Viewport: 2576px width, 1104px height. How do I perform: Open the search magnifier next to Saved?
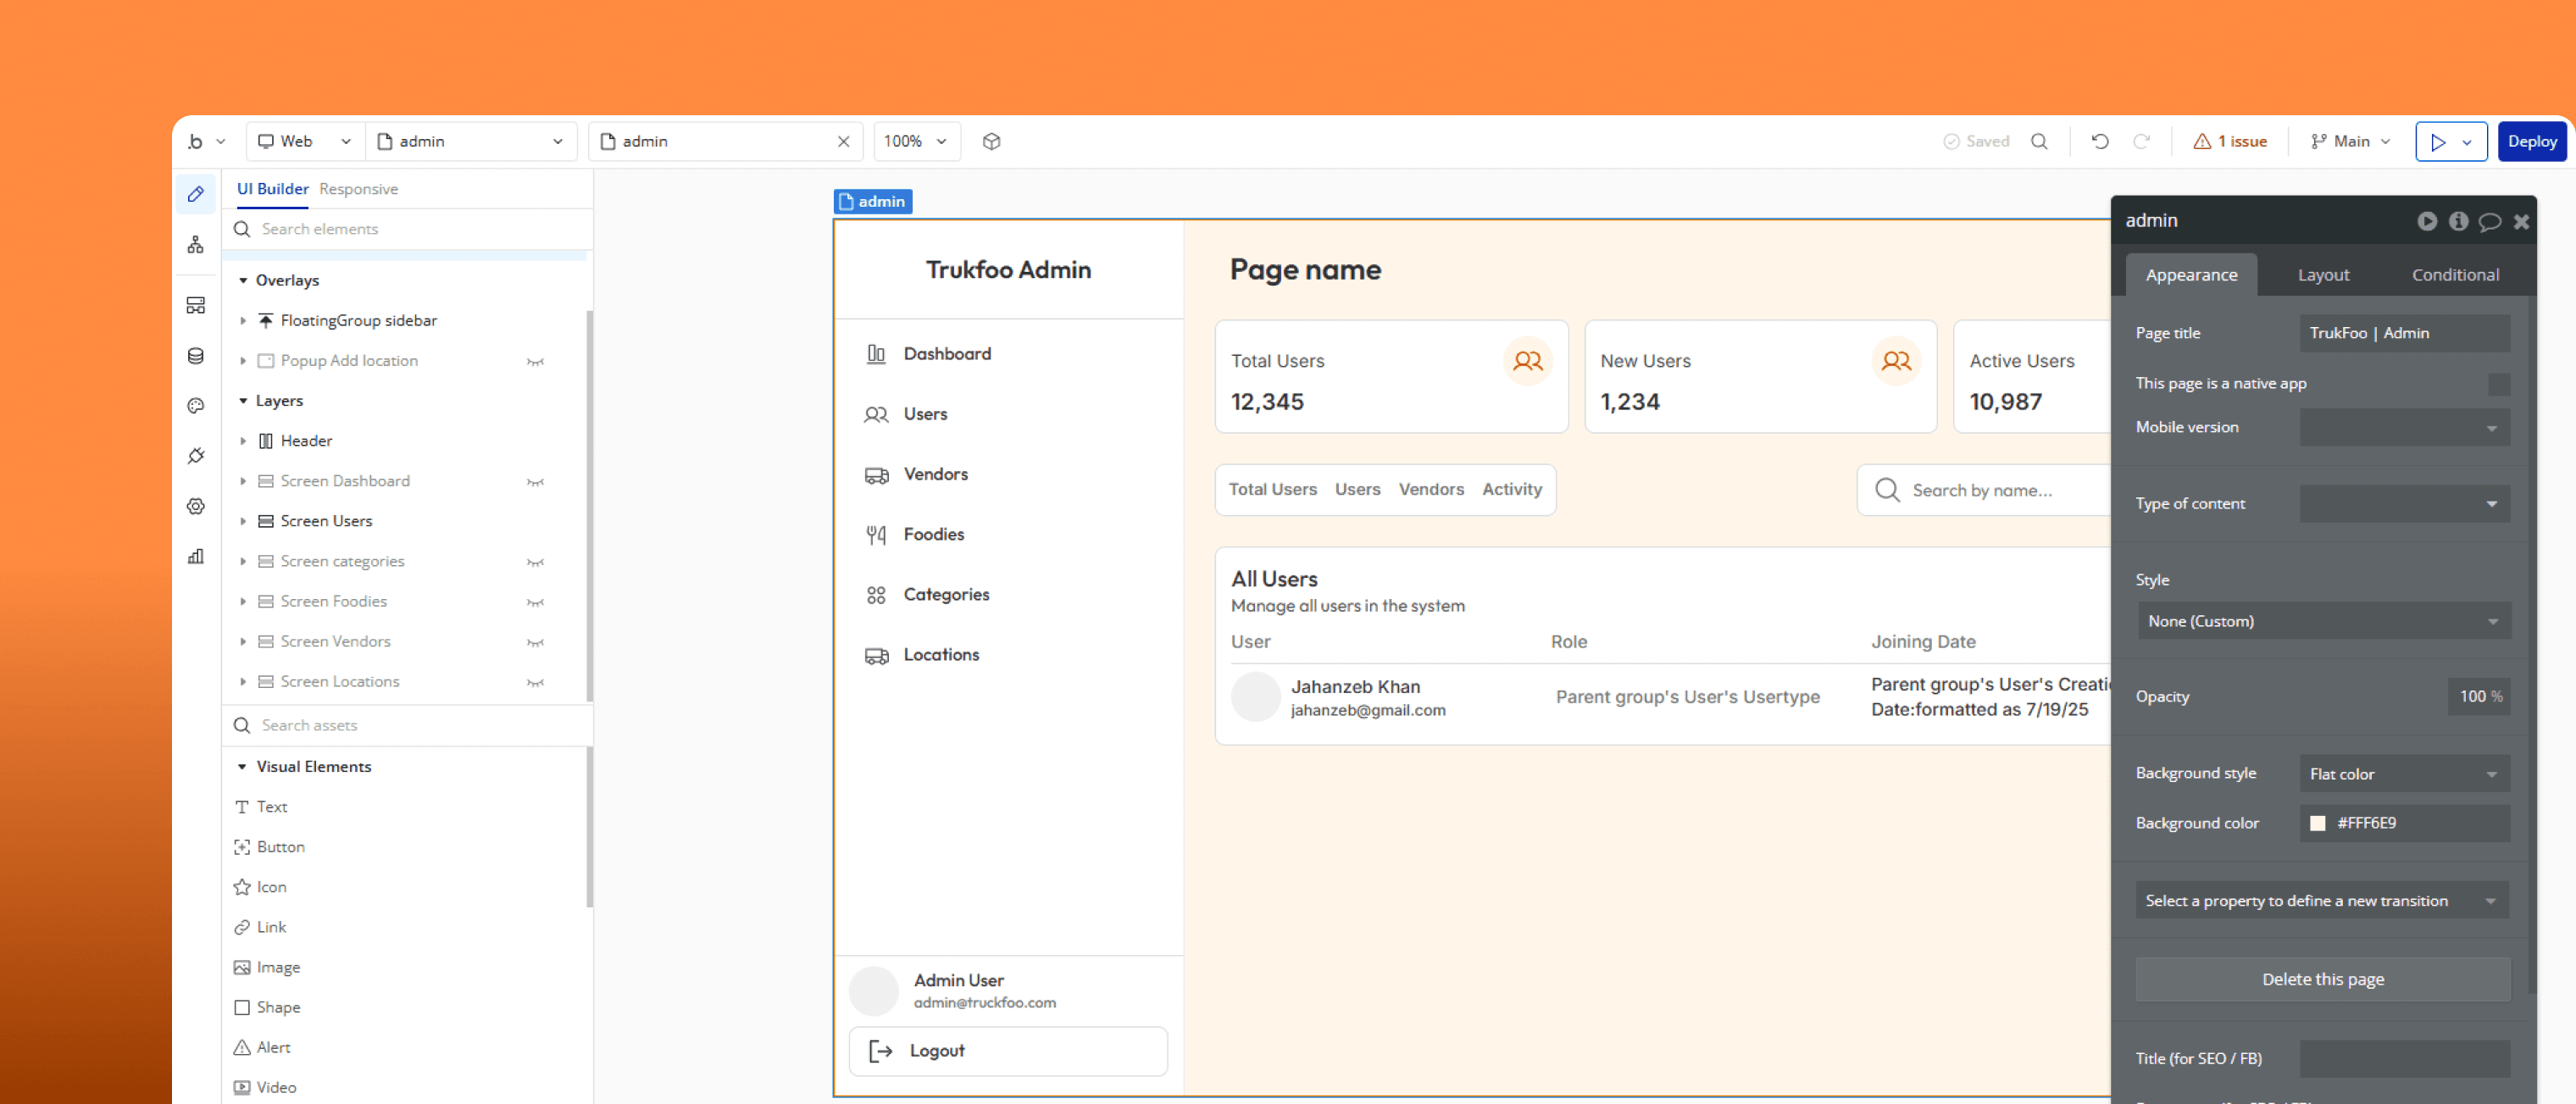2039,142
